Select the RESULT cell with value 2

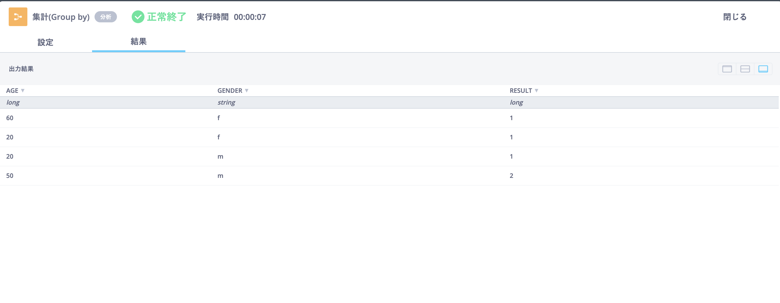click(x=511, y=176)
